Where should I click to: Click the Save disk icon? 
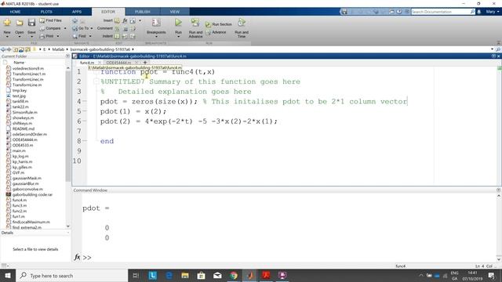pyautogui.click(x=31, y=23)
